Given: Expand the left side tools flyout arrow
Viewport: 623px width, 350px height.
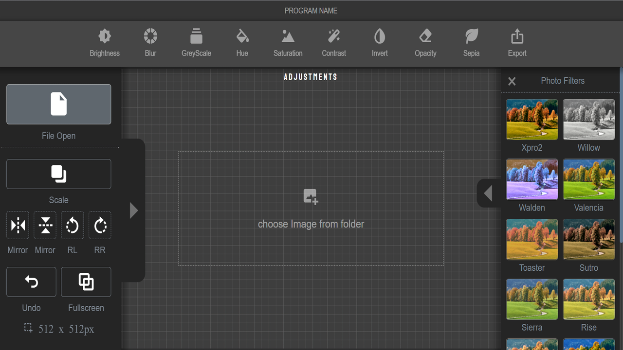Looking at the screenshot, I should coord(134,210).
